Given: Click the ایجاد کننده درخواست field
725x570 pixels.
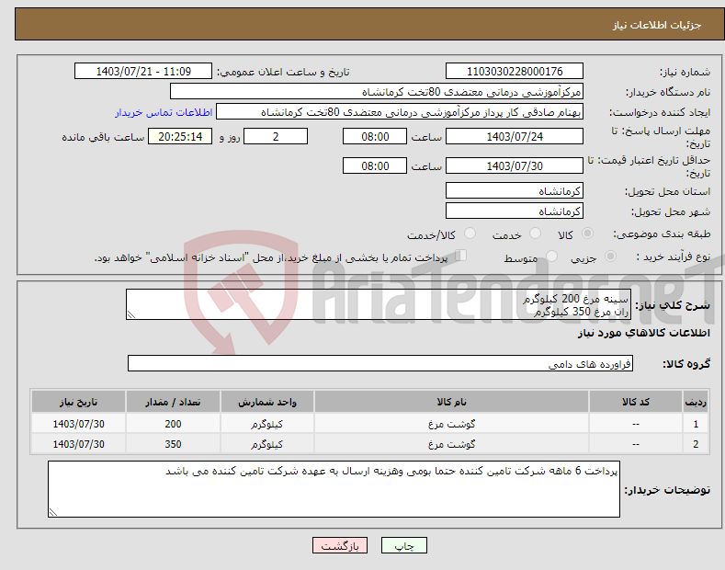Looking at the screenshot, I should (400, 112).
